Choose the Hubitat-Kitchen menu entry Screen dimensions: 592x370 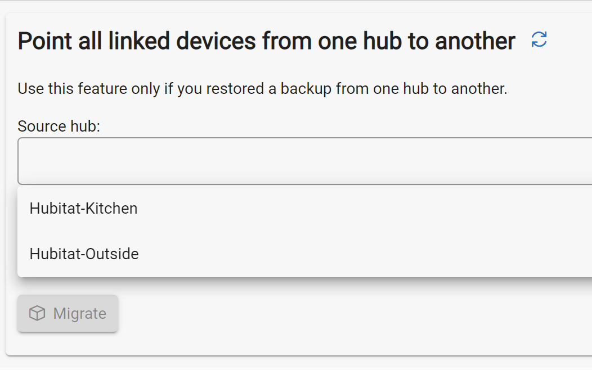83,209
